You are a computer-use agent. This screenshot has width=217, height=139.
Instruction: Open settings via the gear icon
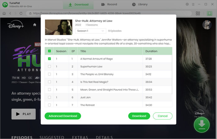click(187, 4)
